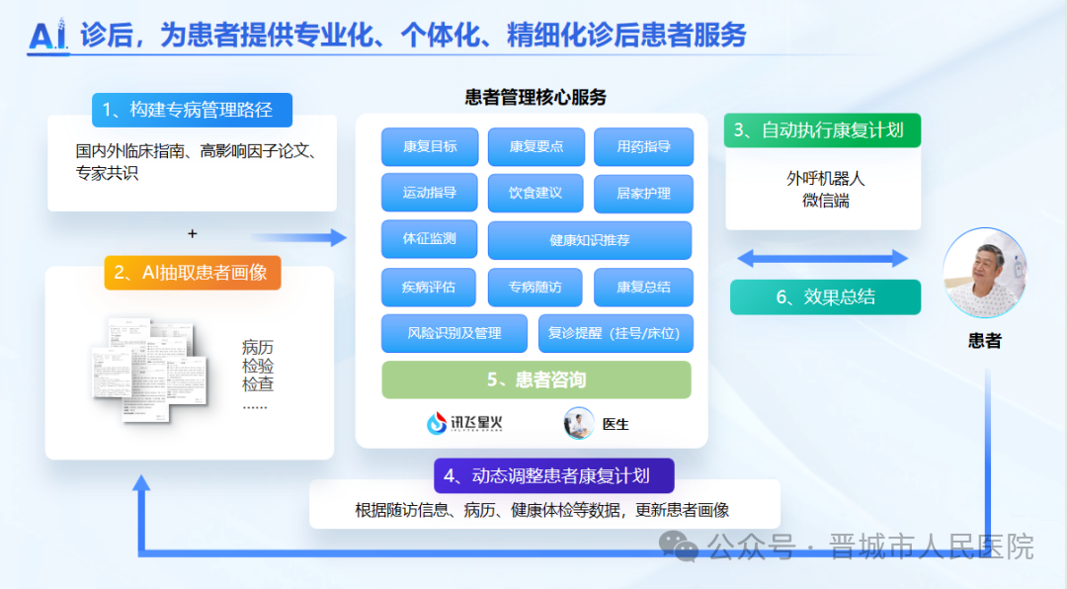Select the 风险识别及管理 button
The image size is (1067, 589).
(454, 333)
